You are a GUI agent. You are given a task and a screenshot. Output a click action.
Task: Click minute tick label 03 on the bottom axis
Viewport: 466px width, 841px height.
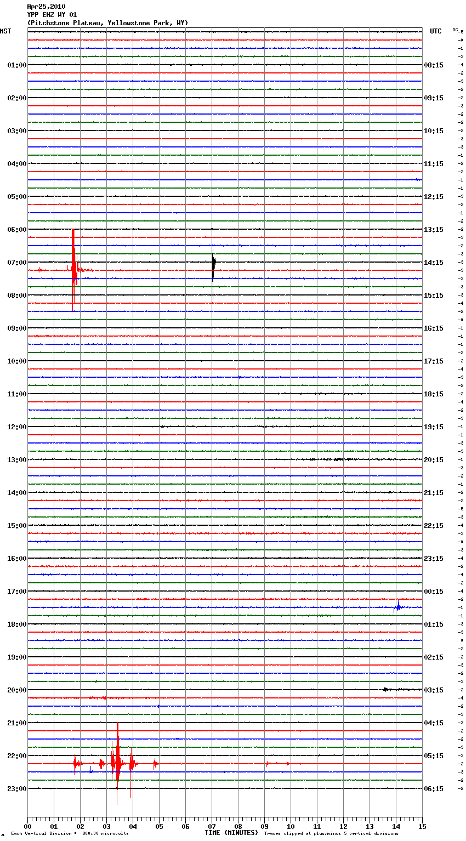pos(106,826)
